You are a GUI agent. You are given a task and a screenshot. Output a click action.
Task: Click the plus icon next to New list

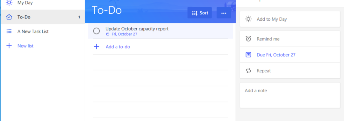pos(9,46)
